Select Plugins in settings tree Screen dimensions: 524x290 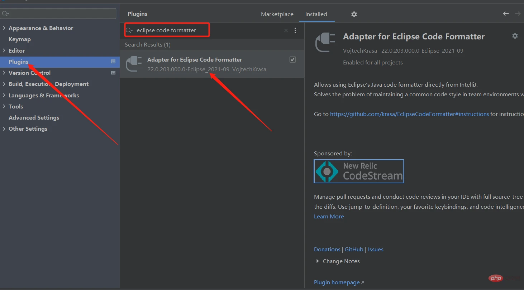(x=60, y=62)
